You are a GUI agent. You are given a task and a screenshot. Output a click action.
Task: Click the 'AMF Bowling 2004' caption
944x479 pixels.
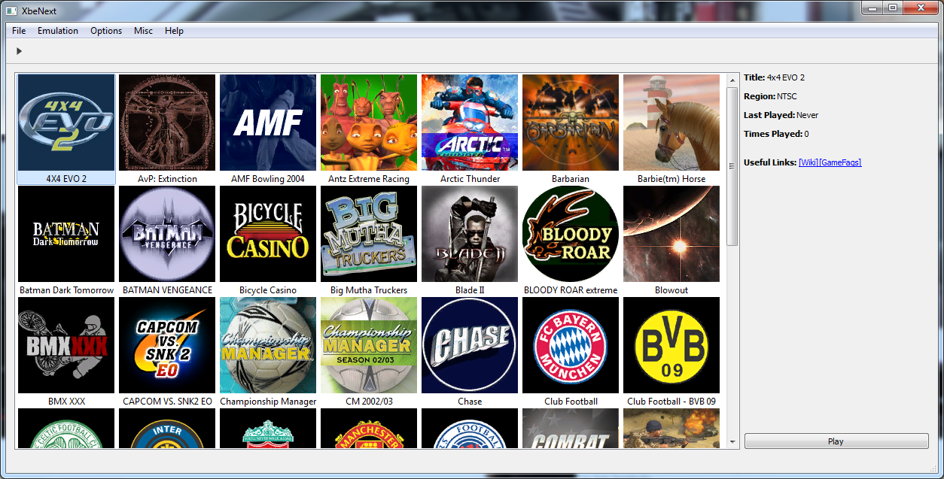pyautogui.click(x=268, y=179)
